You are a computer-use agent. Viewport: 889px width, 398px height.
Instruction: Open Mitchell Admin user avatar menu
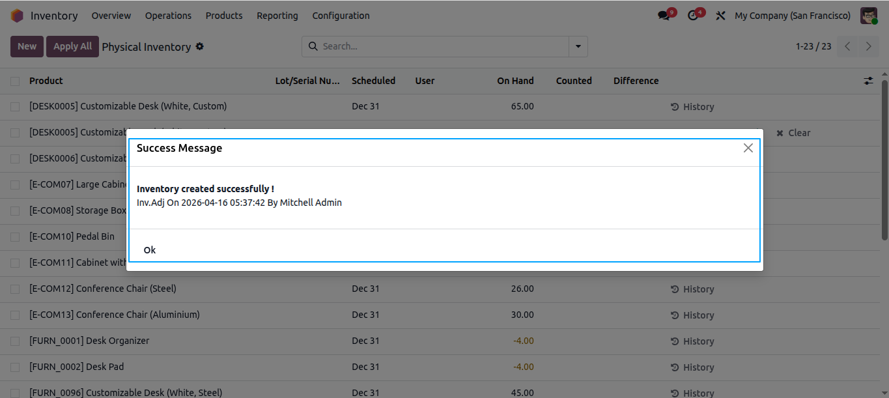tap(869, 16)
